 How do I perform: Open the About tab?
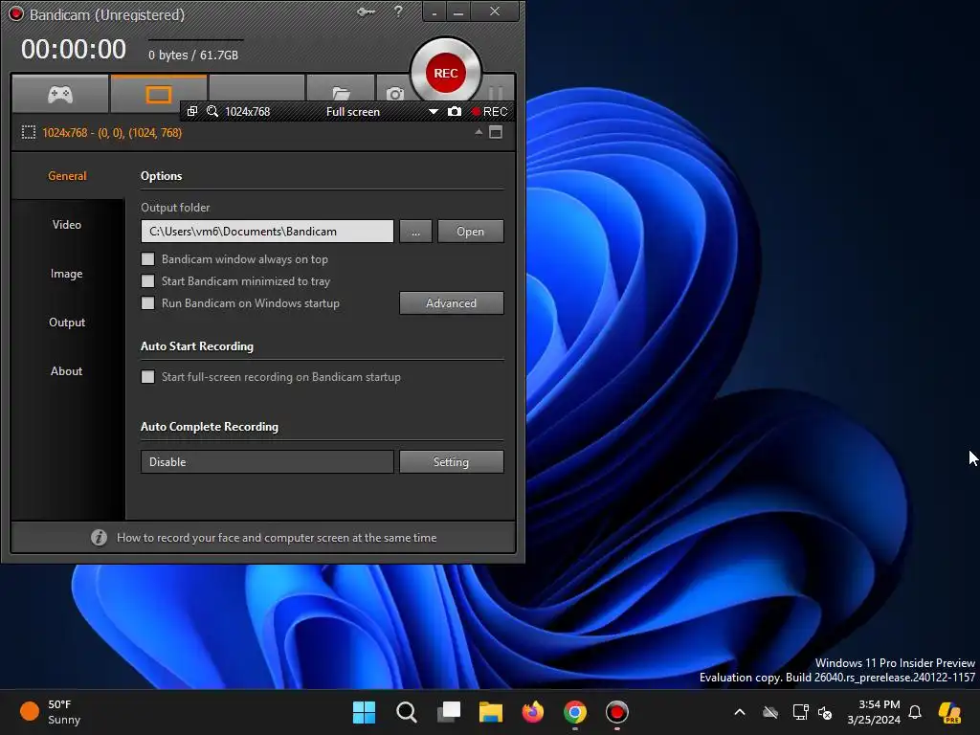67,370
